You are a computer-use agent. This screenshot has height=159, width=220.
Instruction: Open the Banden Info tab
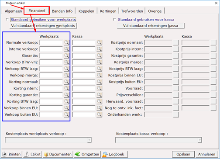click(x=62, y=11)
